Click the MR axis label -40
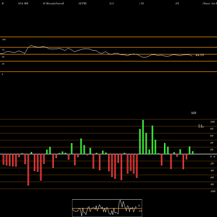Viewport: 217px width, 217px height. click(212, 171)
